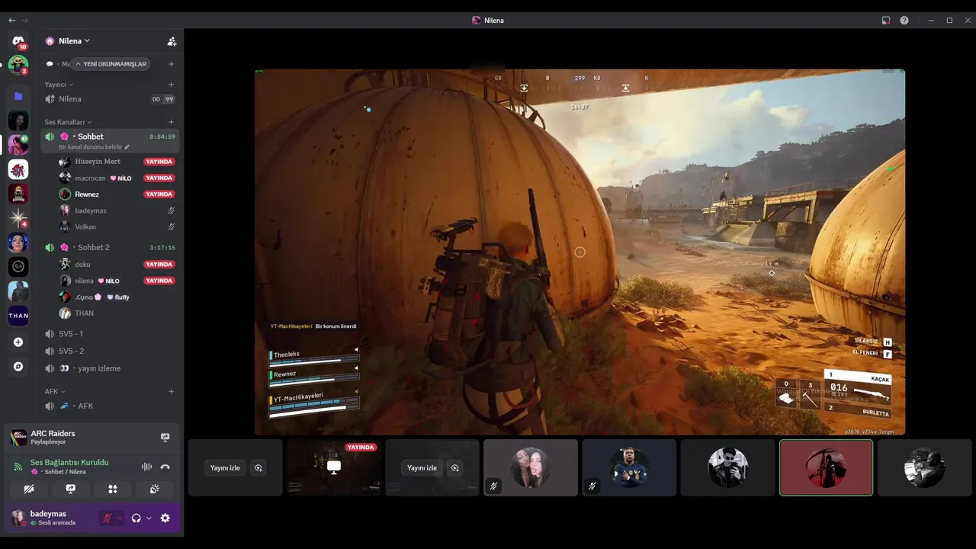Open pop-out icon beside Help in title bar
Screen dimensions: 976x549
click(886, 21)
